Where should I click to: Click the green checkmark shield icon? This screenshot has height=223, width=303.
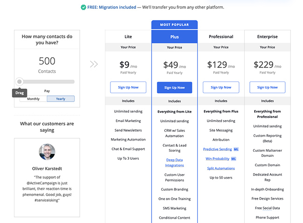click(83, 7)
